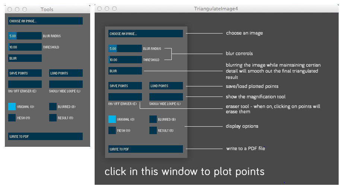Close the TriangulateImage4 window
Viewport: 342px width, 190px height.
[x=99, y=9]
